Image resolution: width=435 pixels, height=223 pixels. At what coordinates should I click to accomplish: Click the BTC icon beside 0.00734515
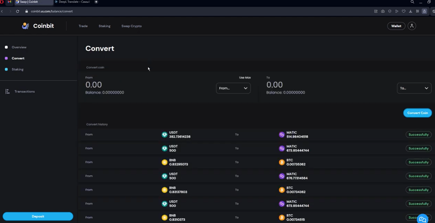click(282, 217)
